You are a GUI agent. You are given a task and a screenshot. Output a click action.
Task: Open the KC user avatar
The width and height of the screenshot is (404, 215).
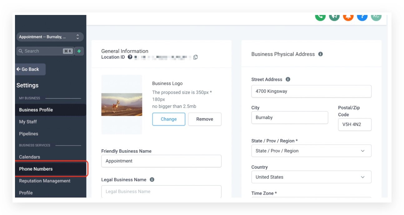pos(376,17)
